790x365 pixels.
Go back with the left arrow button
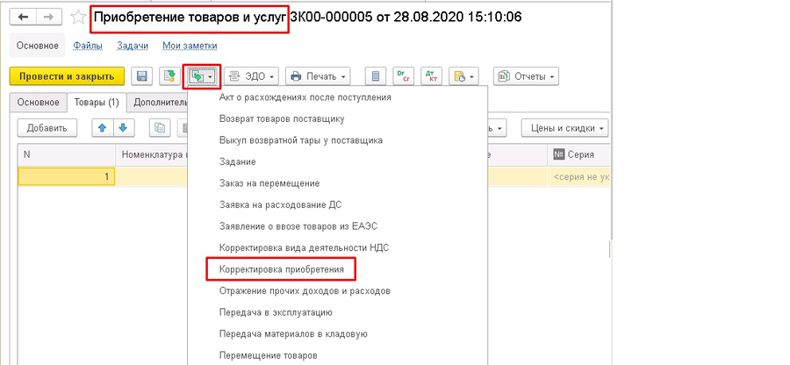click(23, 18)
